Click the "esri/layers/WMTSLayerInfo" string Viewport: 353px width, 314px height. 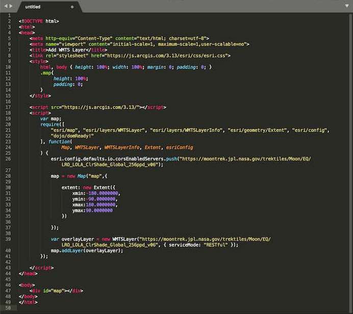[x=186, y=130]
